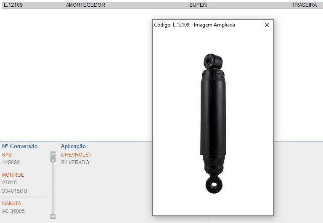Close the enlarged image popup
The width and height of the screenshot is (323, 223).
coord(267,25)
